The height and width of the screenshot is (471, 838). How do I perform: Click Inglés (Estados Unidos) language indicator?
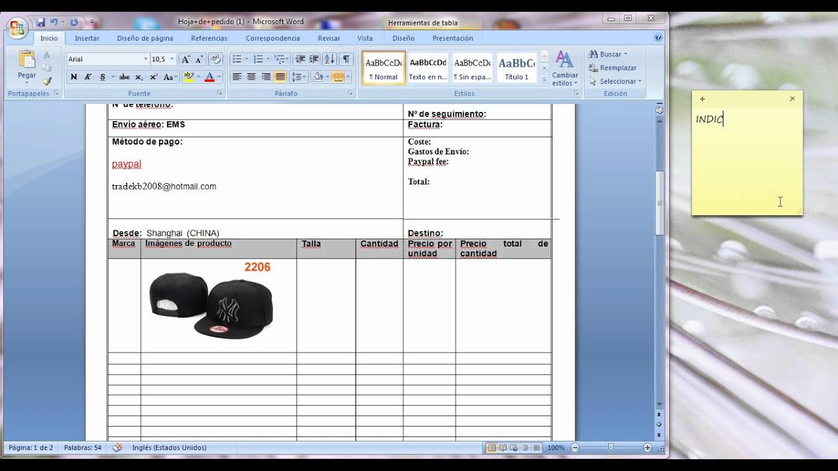point(169,447)
